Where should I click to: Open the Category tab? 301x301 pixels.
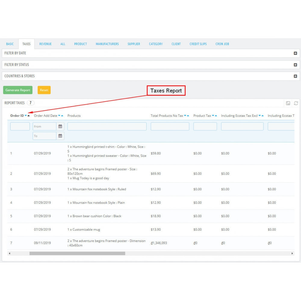[x=156, y=44]
